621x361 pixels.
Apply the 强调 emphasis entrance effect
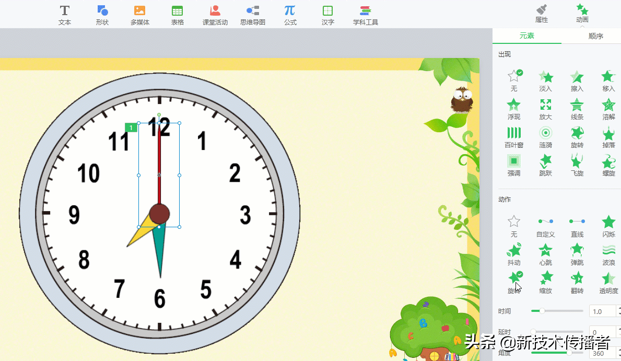point(514,165)
